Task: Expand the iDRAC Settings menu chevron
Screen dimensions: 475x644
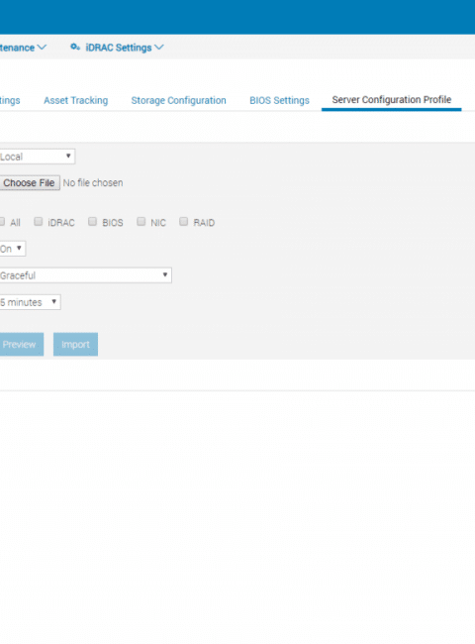Action: [x=159, y=48]
